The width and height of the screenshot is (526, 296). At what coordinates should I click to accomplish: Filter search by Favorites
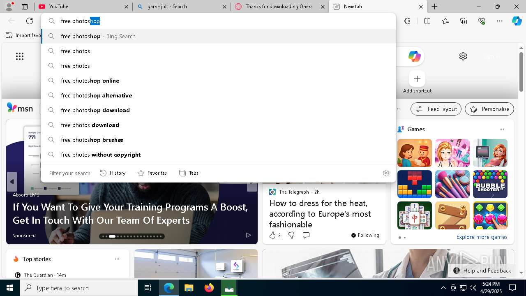coord(152,173)
